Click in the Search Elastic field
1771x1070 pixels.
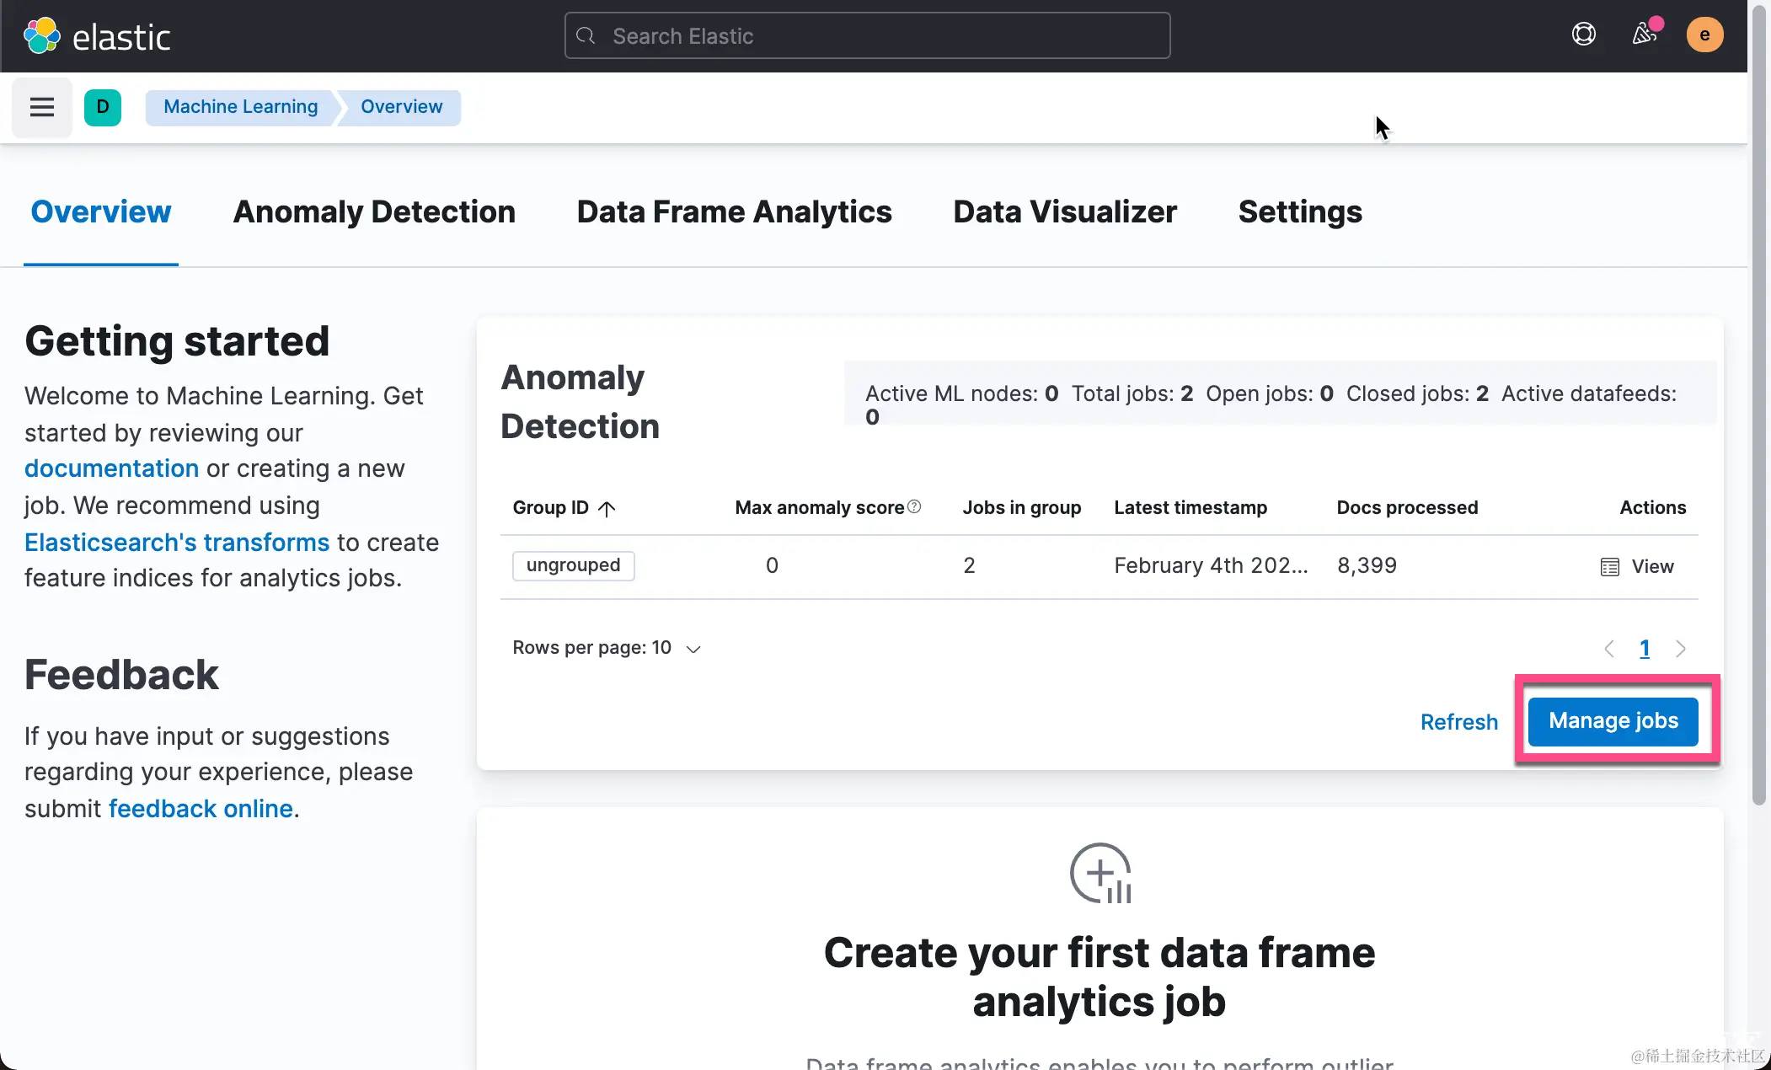(x=866, y=36)
